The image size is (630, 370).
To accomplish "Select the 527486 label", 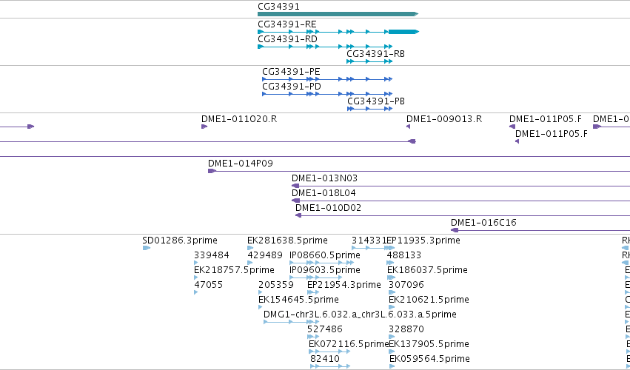I will pos(325,329).
